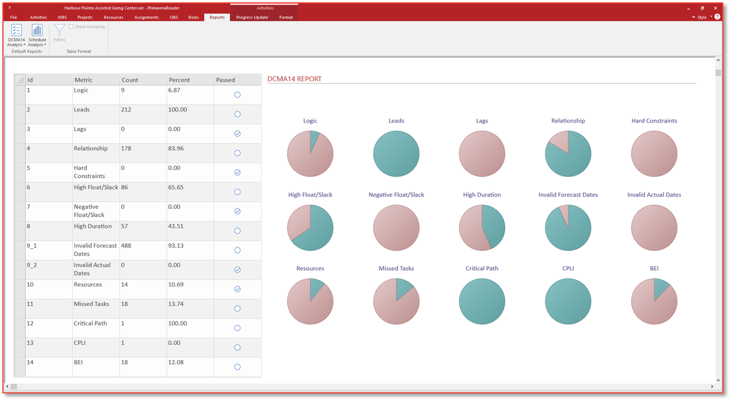This screenshot has width=731, height=401.
Task: Toggle the Passed indicator for Logic row
Action: click(x=237, y=95)
